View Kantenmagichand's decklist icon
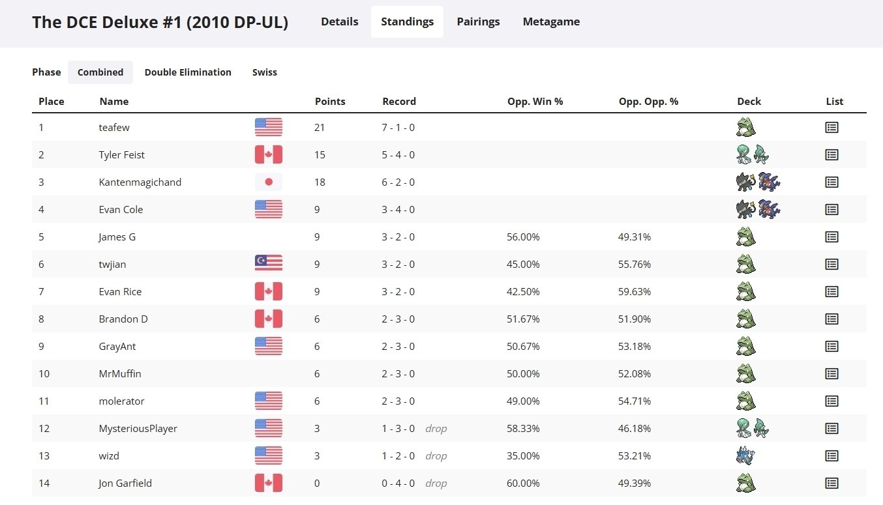This screenshot has width=883, height=505. pos(831,182)
